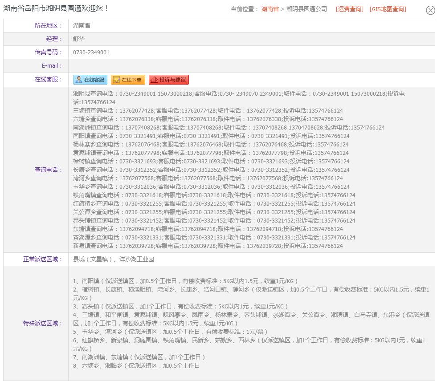
Task: Select the 三塘镇 phone number line
Action: click(x=208, y=111)
